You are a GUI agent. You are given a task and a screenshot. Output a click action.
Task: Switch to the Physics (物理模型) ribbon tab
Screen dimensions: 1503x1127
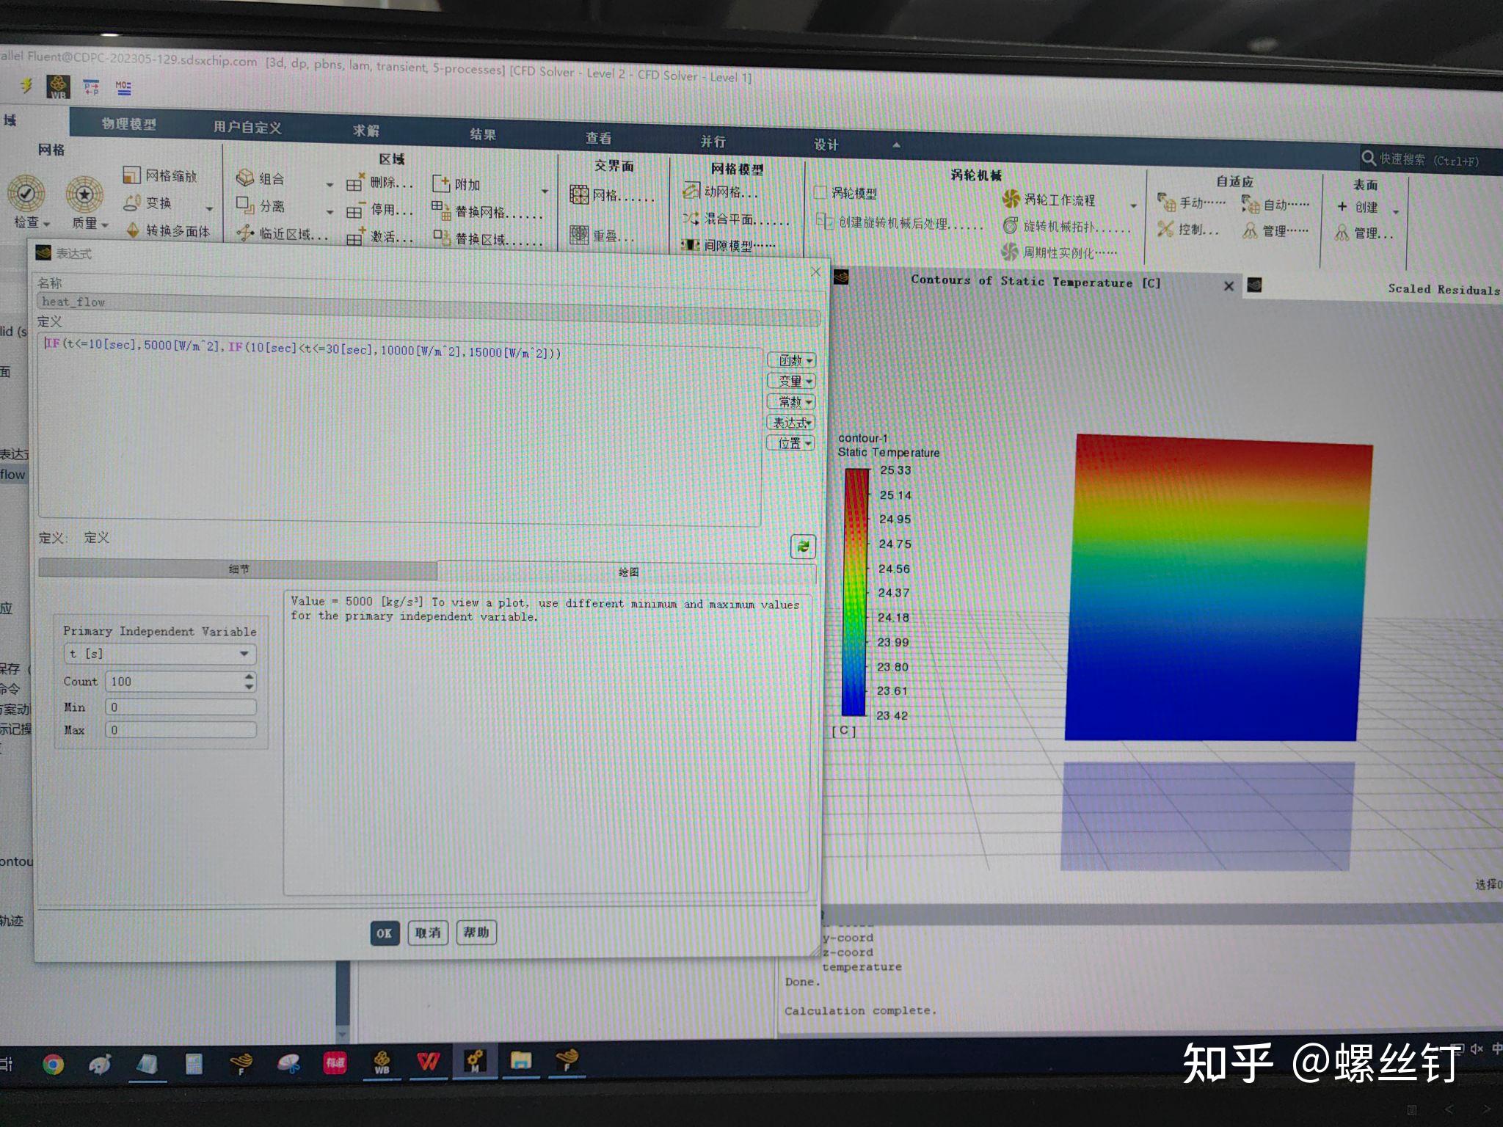coord(129,124)
